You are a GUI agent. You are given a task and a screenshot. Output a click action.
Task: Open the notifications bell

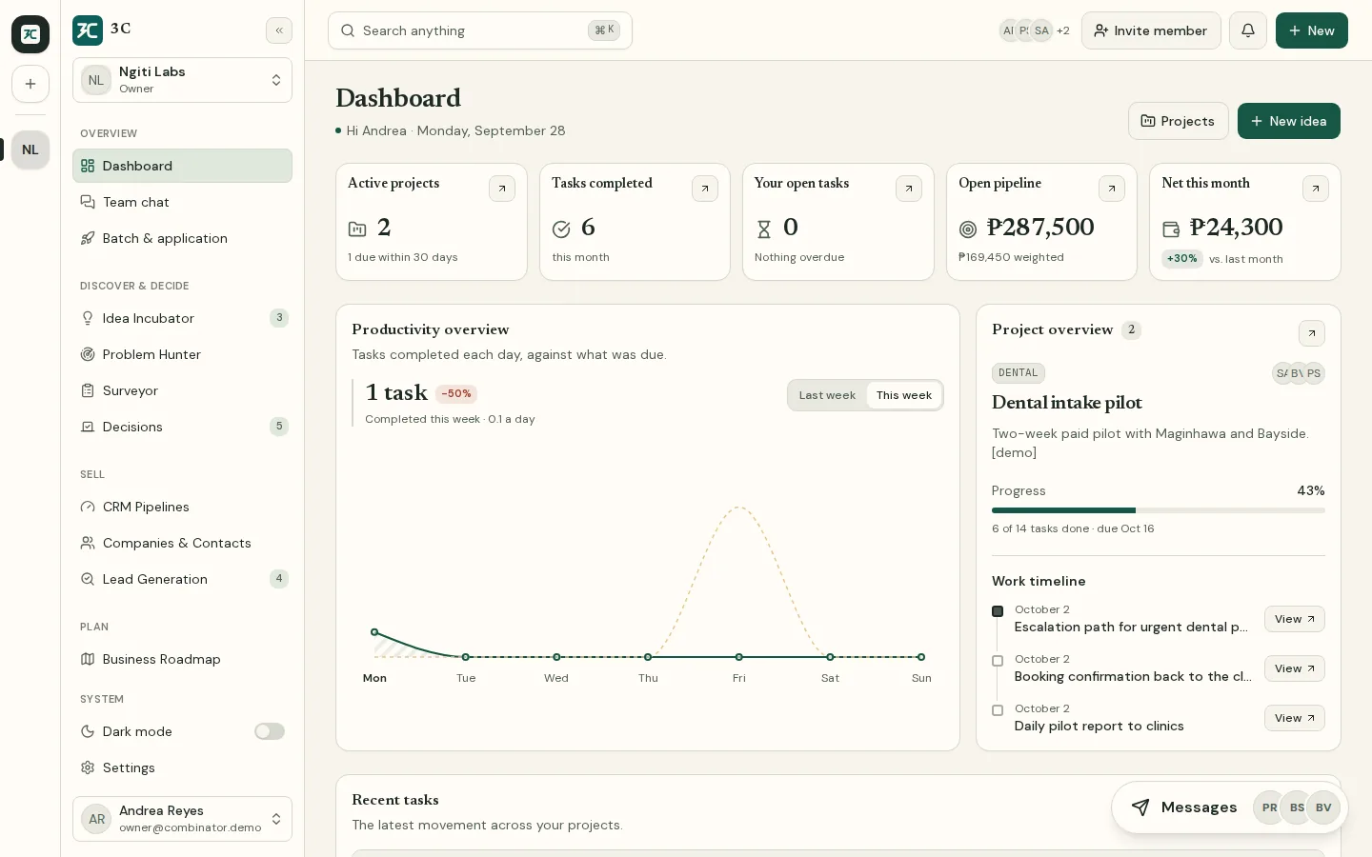tap(1248, 30)
